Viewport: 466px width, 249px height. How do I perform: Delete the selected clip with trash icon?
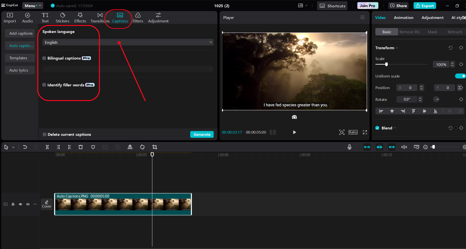81,147
